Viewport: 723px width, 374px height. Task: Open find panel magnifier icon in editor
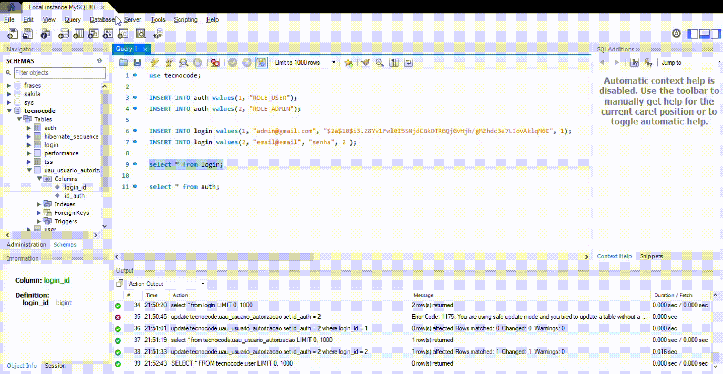(x=380, y=63)
